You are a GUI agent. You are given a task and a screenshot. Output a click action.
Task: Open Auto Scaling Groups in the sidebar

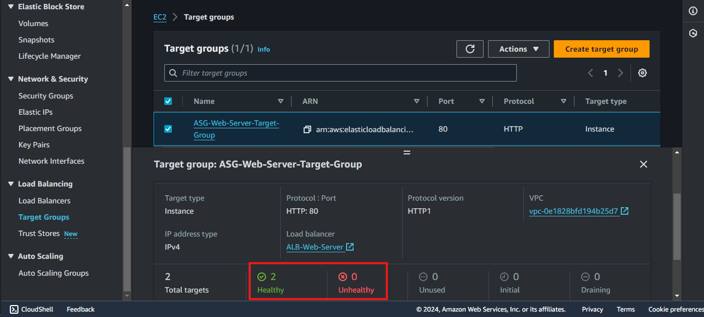point(53,273)
